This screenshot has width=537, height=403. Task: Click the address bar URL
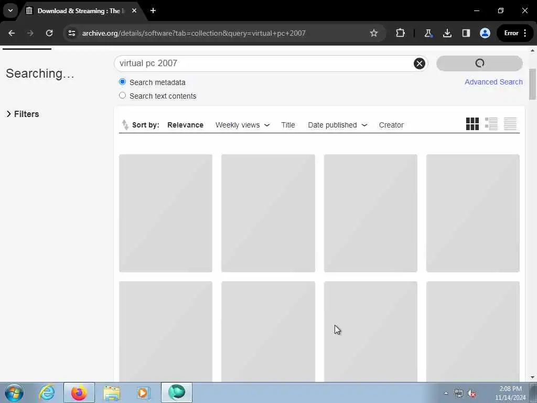point(194,33)
